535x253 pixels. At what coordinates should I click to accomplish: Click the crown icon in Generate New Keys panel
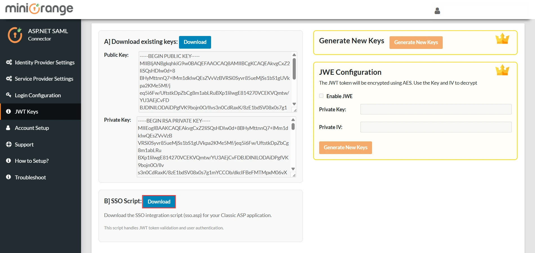(502, 39)
